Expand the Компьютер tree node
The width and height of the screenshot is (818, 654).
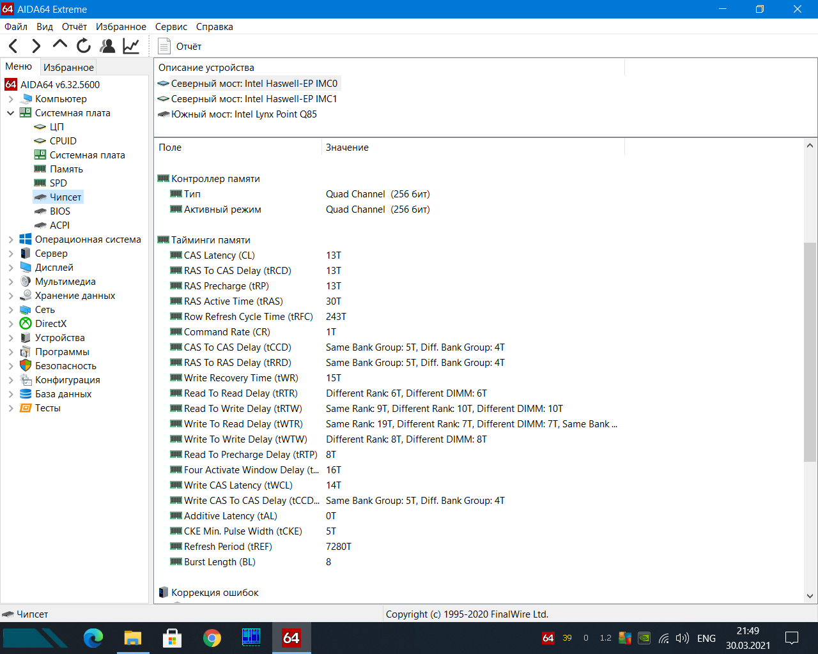click(x=11, y=99)
